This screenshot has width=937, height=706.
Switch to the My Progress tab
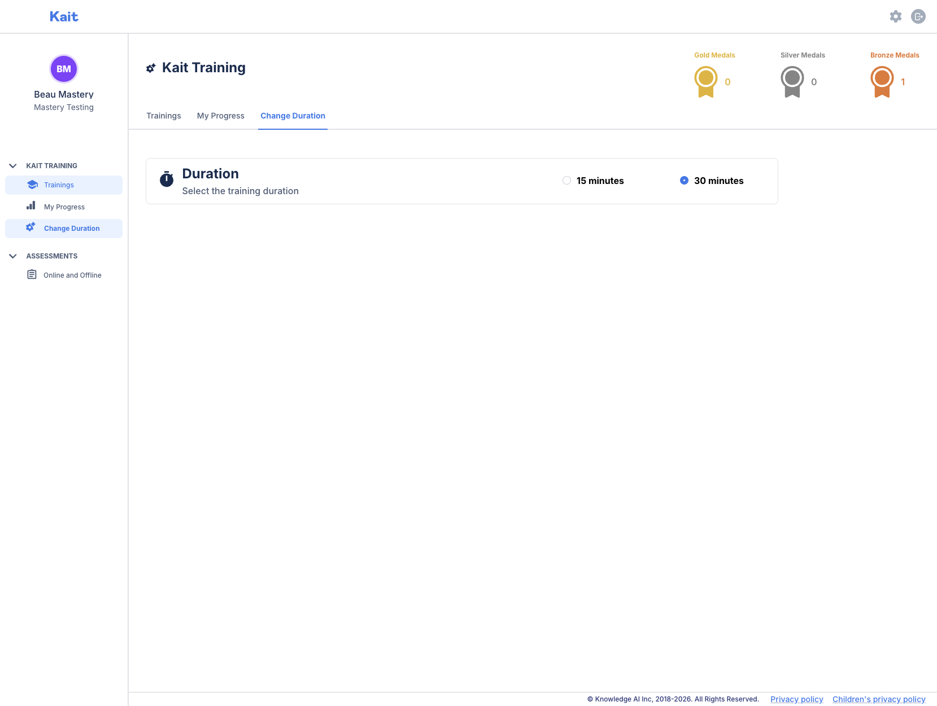point(221,116)
